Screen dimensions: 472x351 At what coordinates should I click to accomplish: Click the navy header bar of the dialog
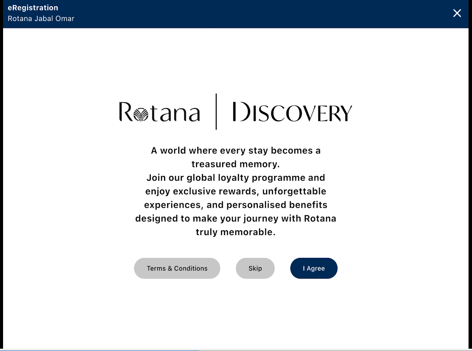(x=236, y=13)
